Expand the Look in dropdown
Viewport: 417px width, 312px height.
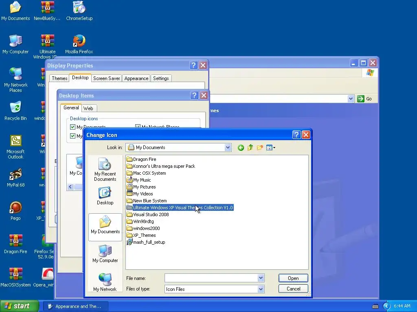click(x=228, y=147)
